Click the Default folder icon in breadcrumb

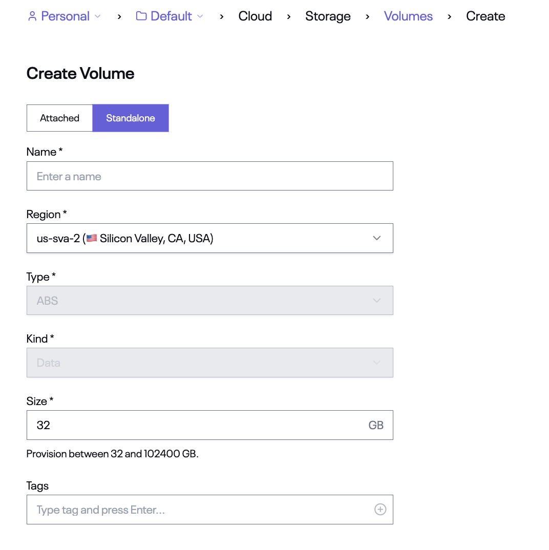click(141, 16)
